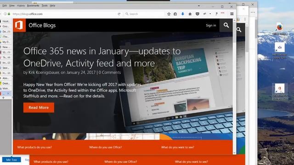This screenshot has width=294, height=165.
Task: Click 'What do you want to see?' in front window
Action: [x=178, y=147]
